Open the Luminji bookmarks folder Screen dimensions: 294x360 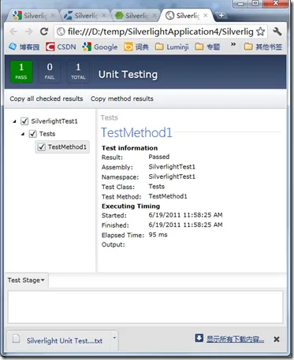pos(172,47)
